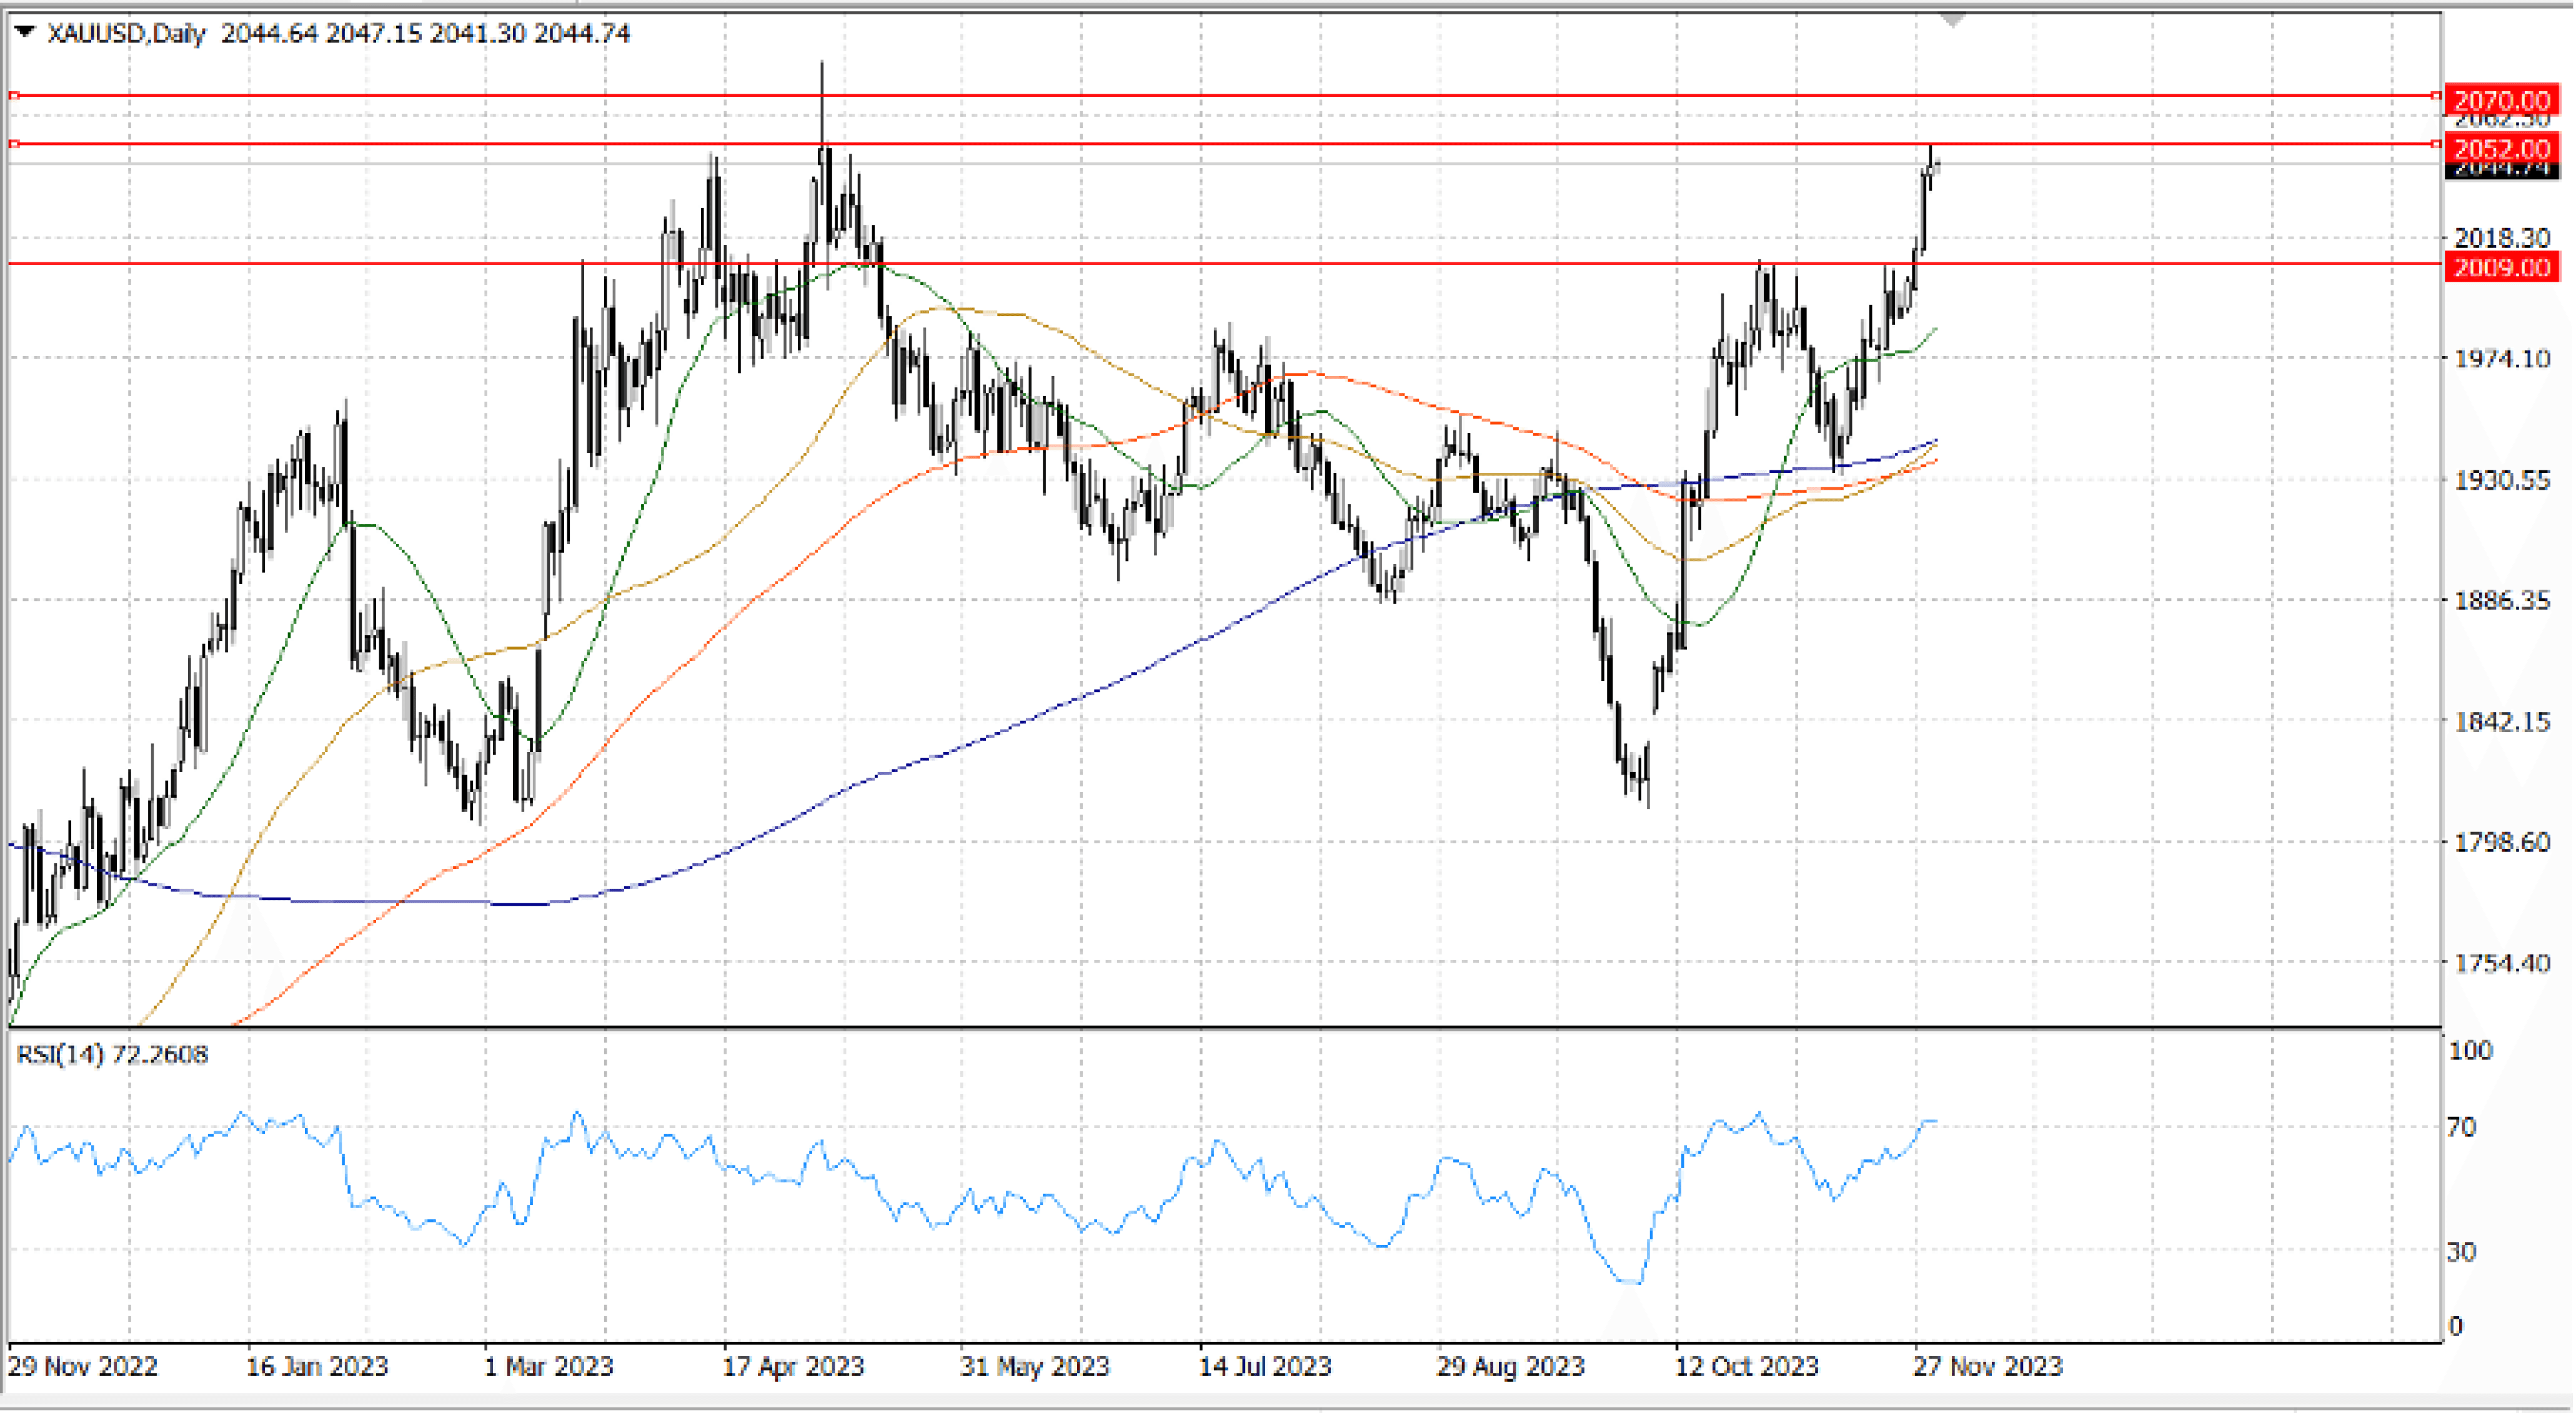Click the 17 Apr 2023 date label
The image size is (2576, 1413).
coord(793,1366)
